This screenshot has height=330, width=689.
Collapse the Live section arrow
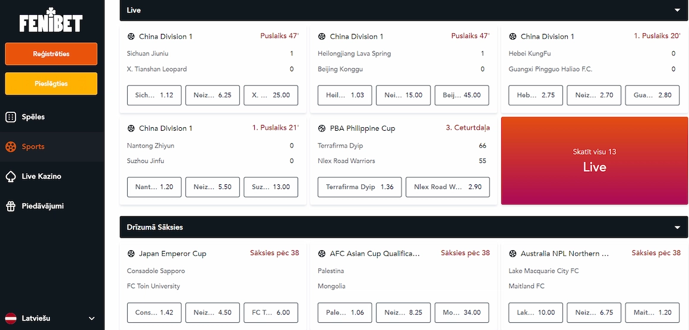pos(677,10)
